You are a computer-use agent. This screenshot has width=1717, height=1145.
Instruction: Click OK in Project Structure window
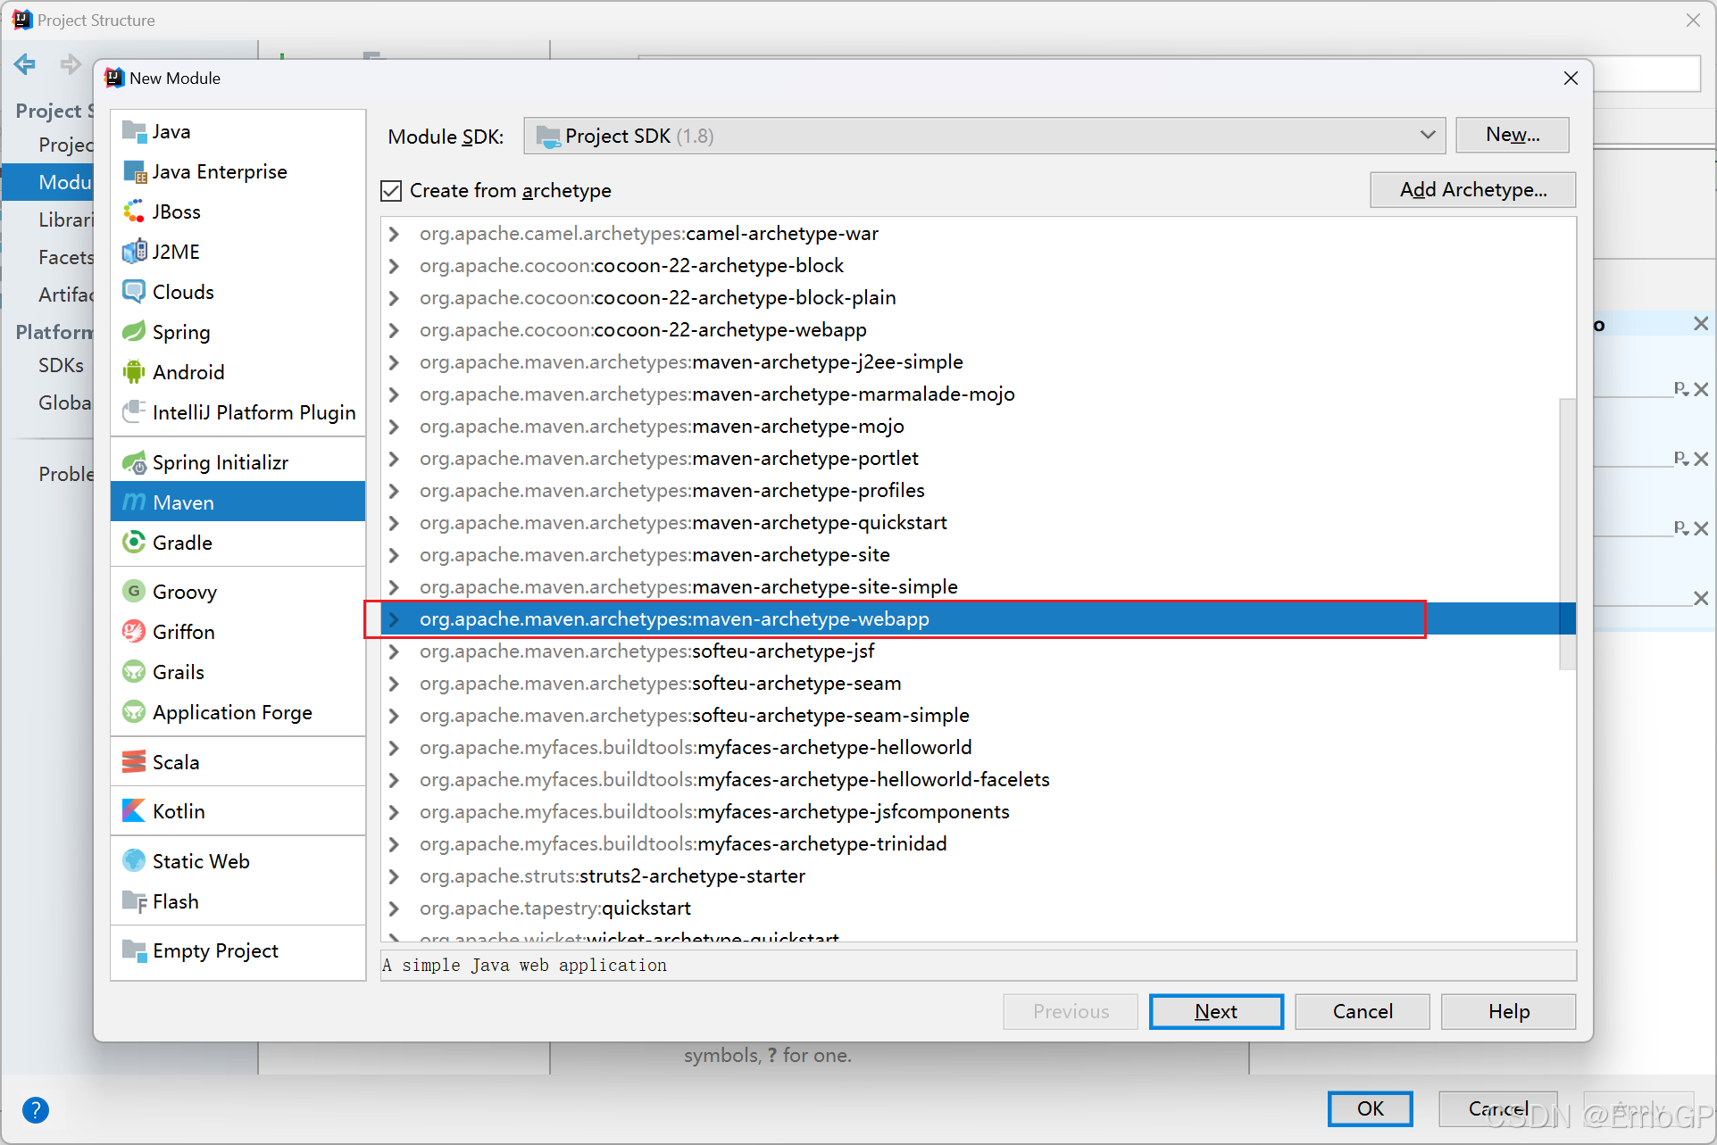click(1371, 1108)
